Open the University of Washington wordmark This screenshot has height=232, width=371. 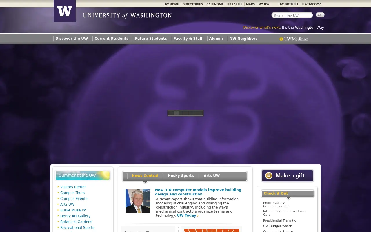click(127, 16)
